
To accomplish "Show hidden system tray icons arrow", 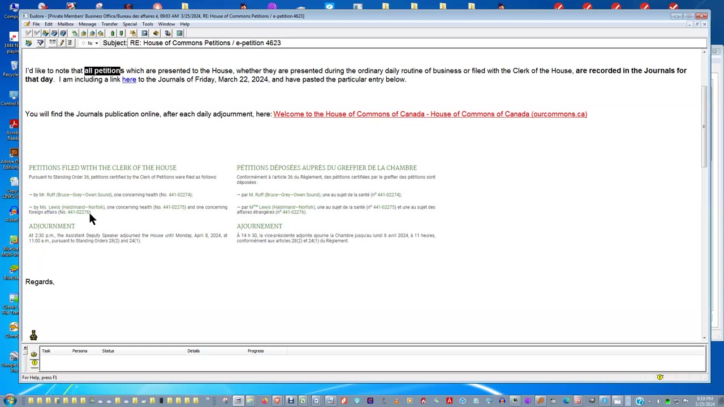I will pos(649,401).
